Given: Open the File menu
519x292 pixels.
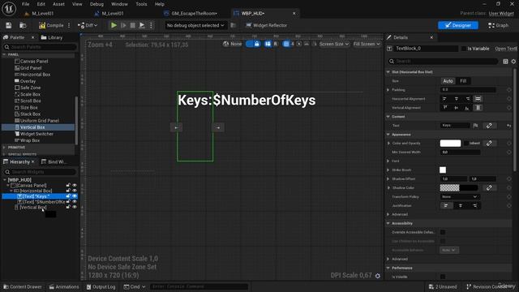Looking at the screenshot, I should tap(25, 4).
